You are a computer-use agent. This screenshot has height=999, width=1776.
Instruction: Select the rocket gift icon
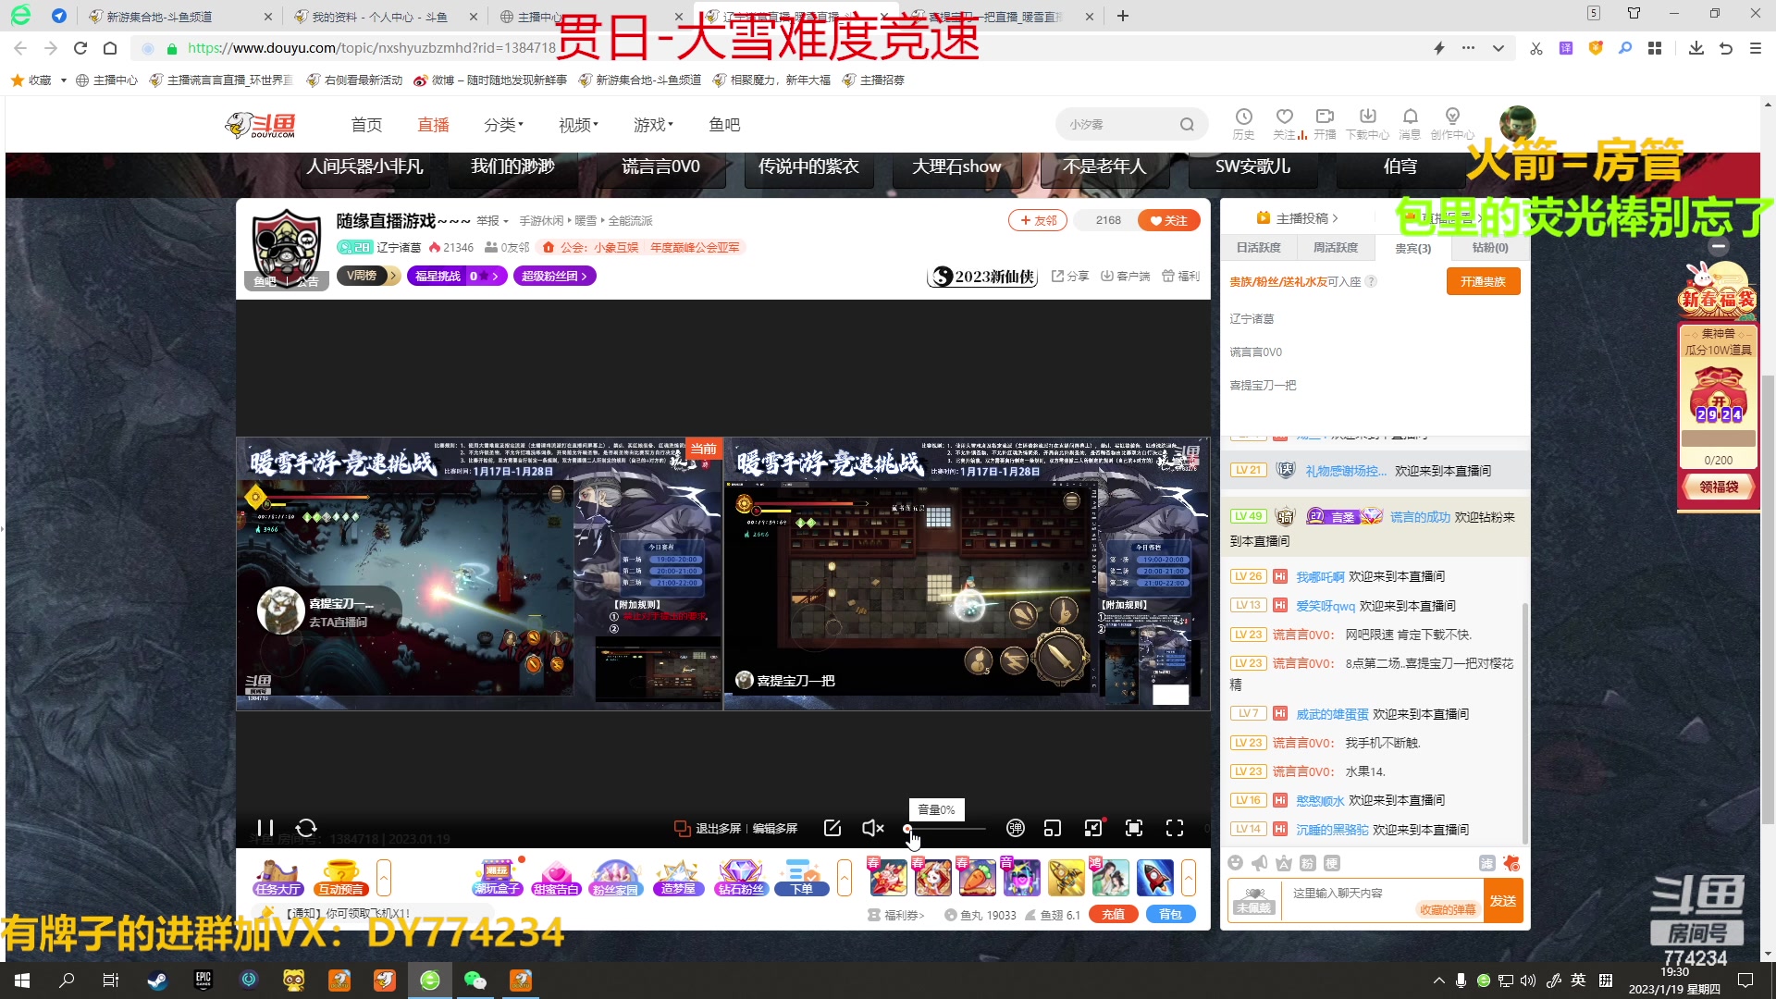coord(1154,878)
